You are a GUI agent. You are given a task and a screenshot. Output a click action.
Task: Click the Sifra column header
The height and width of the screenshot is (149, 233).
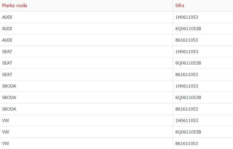click(x=180, y=6)
